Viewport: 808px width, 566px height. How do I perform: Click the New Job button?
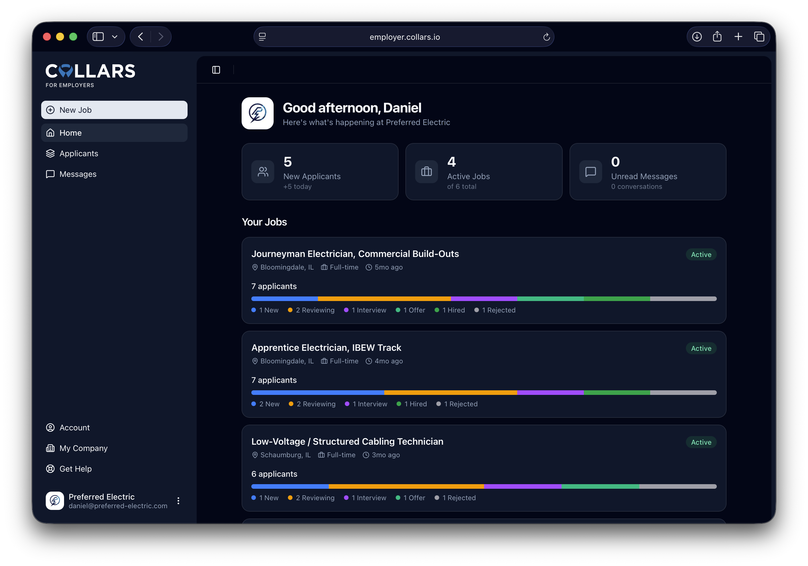[x=114, y=110]
